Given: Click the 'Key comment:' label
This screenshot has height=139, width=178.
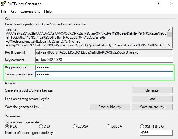Looking at the screenshot, I should (15, 60).
